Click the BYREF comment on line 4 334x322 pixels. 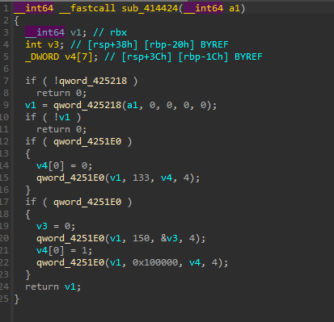(214, 44)
